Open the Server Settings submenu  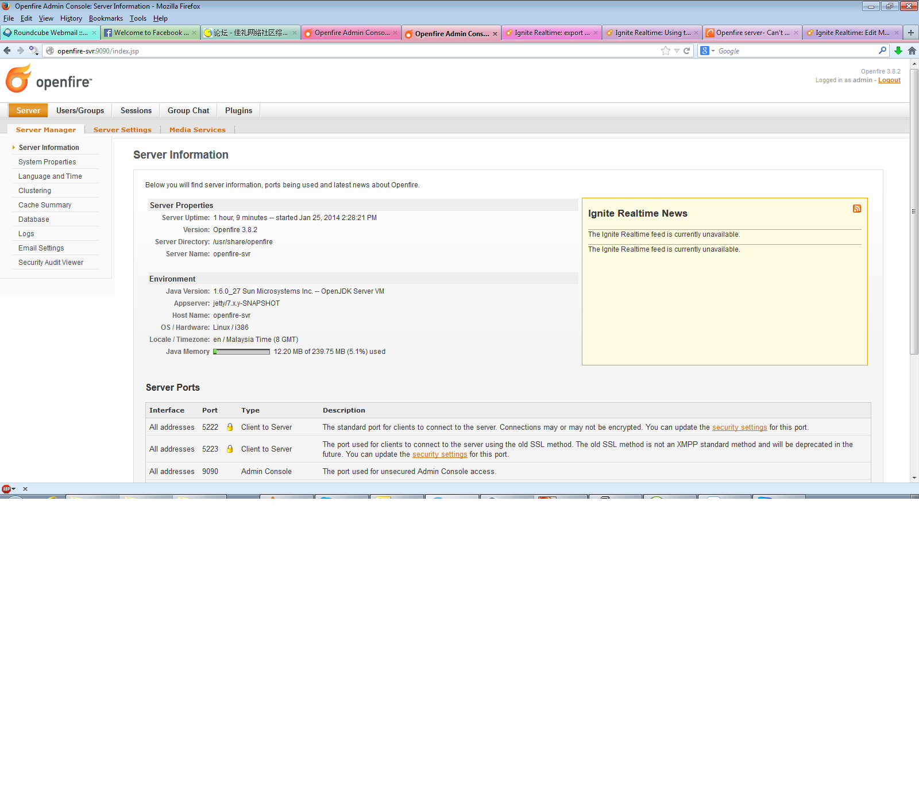click(122, 130)
